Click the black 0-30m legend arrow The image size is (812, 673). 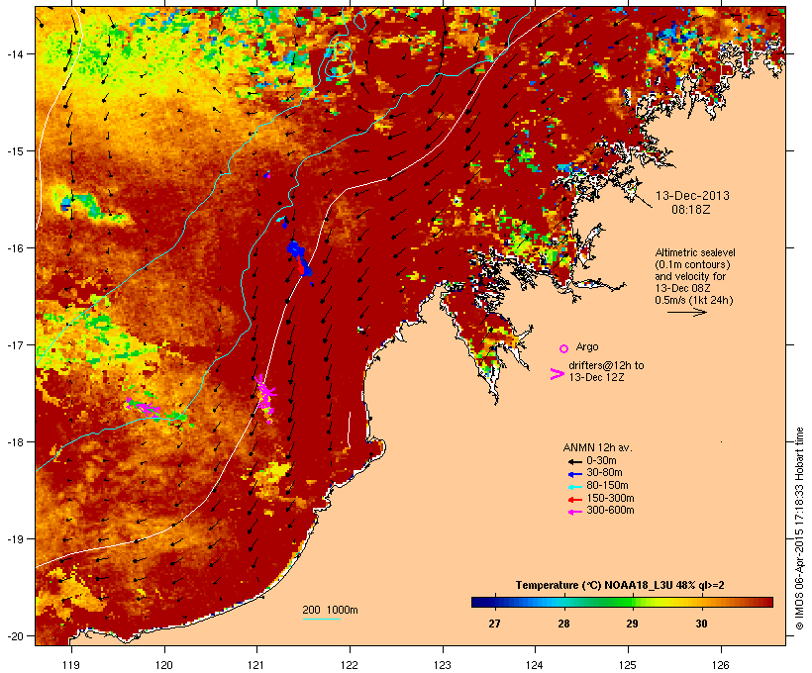[x=574, y=462]
